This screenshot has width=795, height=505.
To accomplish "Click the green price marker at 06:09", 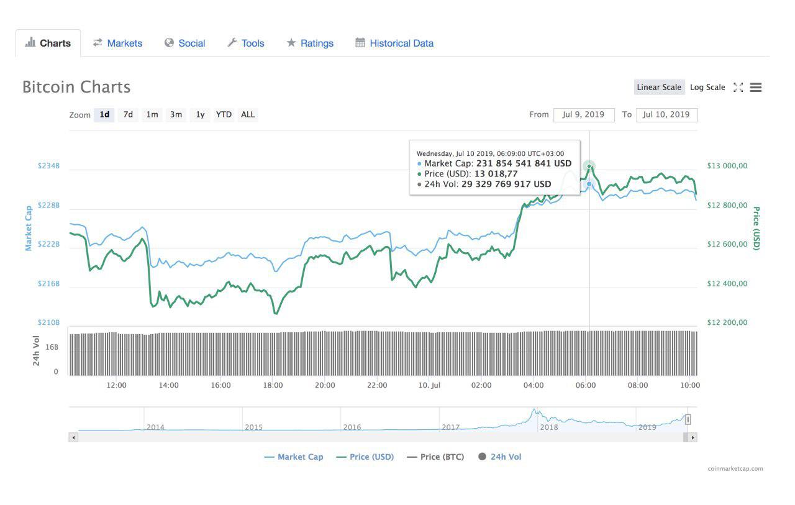I will click(589, 166).
